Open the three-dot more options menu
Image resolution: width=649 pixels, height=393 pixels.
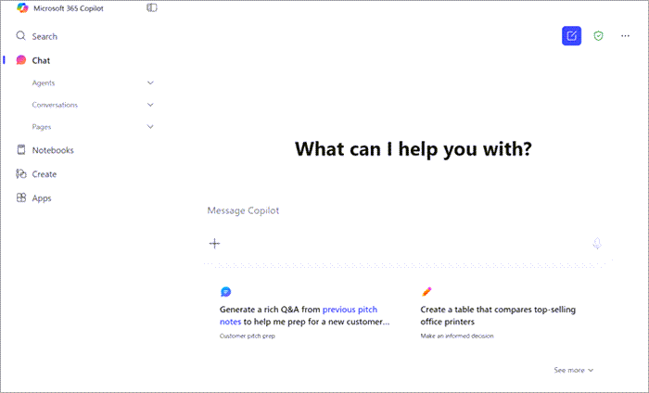tap(626, 36)
